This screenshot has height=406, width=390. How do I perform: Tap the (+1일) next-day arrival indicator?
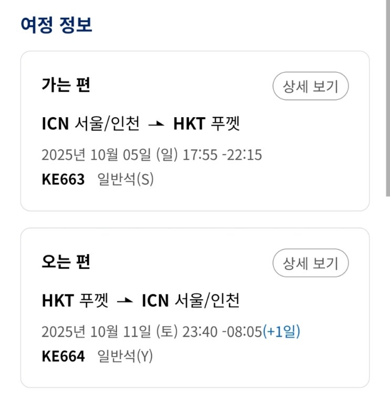click(281, 331)
